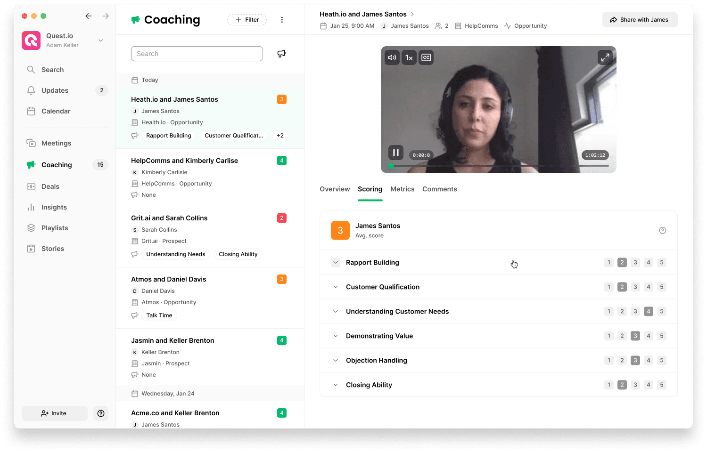Pause the call recording

click(x=396, y=153)
